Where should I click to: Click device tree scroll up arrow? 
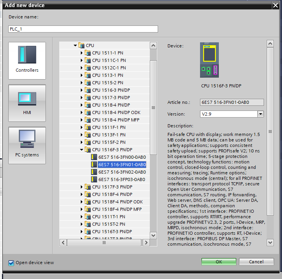point(153,45)
